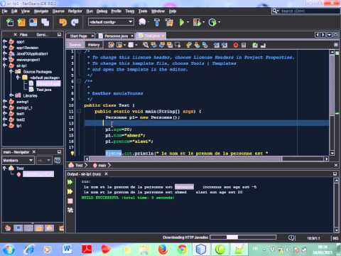
Task: Open the Refactor menu
Action: click(75, 11)
